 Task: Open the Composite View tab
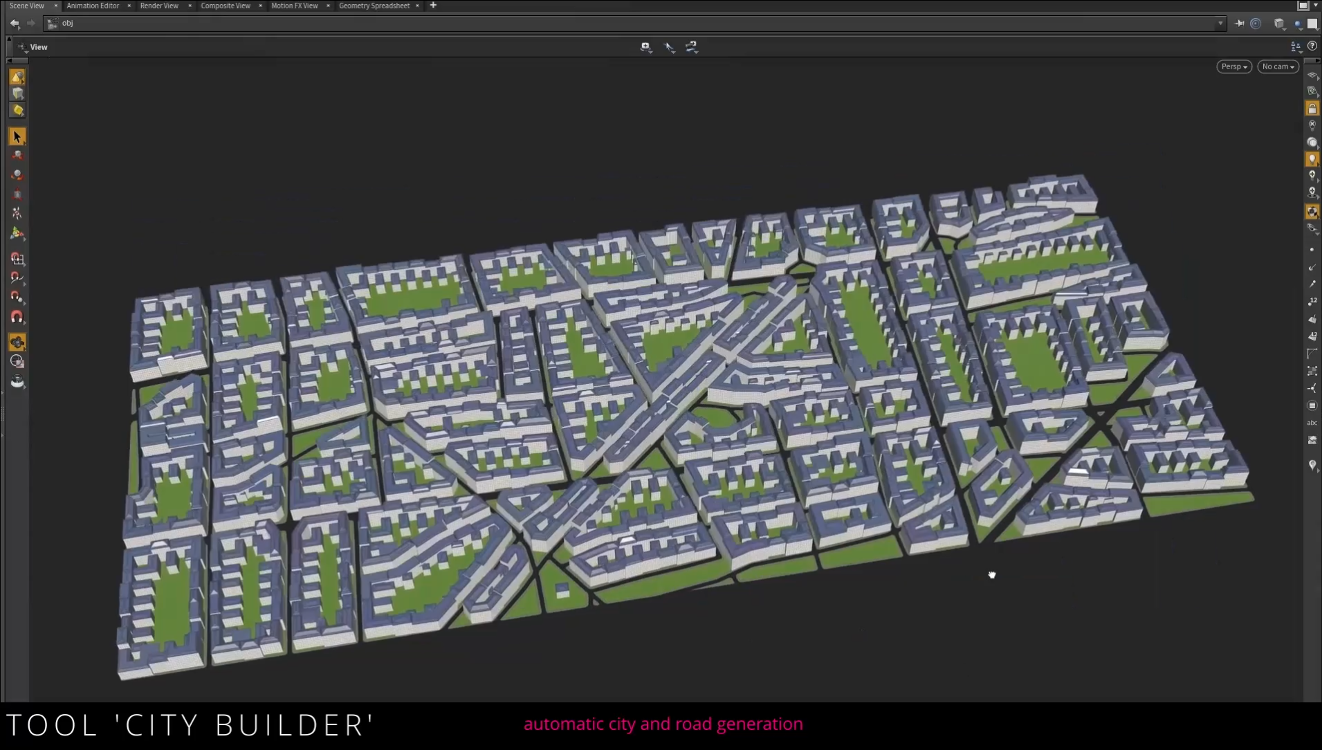coord(226,6)
